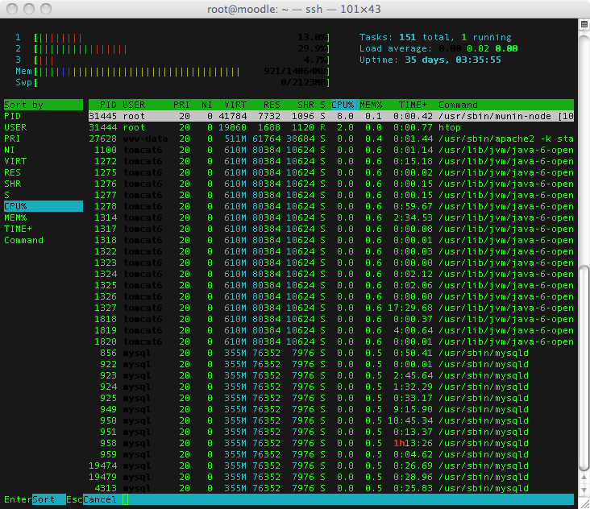Image resolution: width=590 pixels, height=509 pixels.
Task: Pick TIME+ as the sort field
Action: (x=17, y=229)
